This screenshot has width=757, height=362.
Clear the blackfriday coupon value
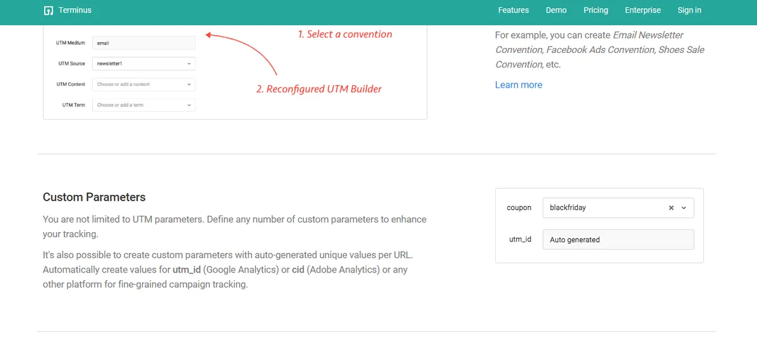671,207
